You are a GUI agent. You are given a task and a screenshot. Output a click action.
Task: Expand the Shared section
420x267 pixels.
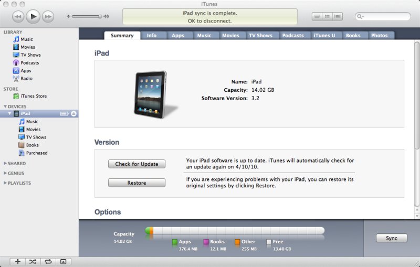(5, 164)
